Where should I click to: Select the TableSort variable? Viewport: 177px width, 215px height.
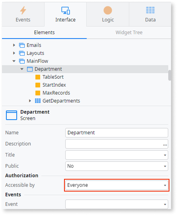tap(53, 77)
